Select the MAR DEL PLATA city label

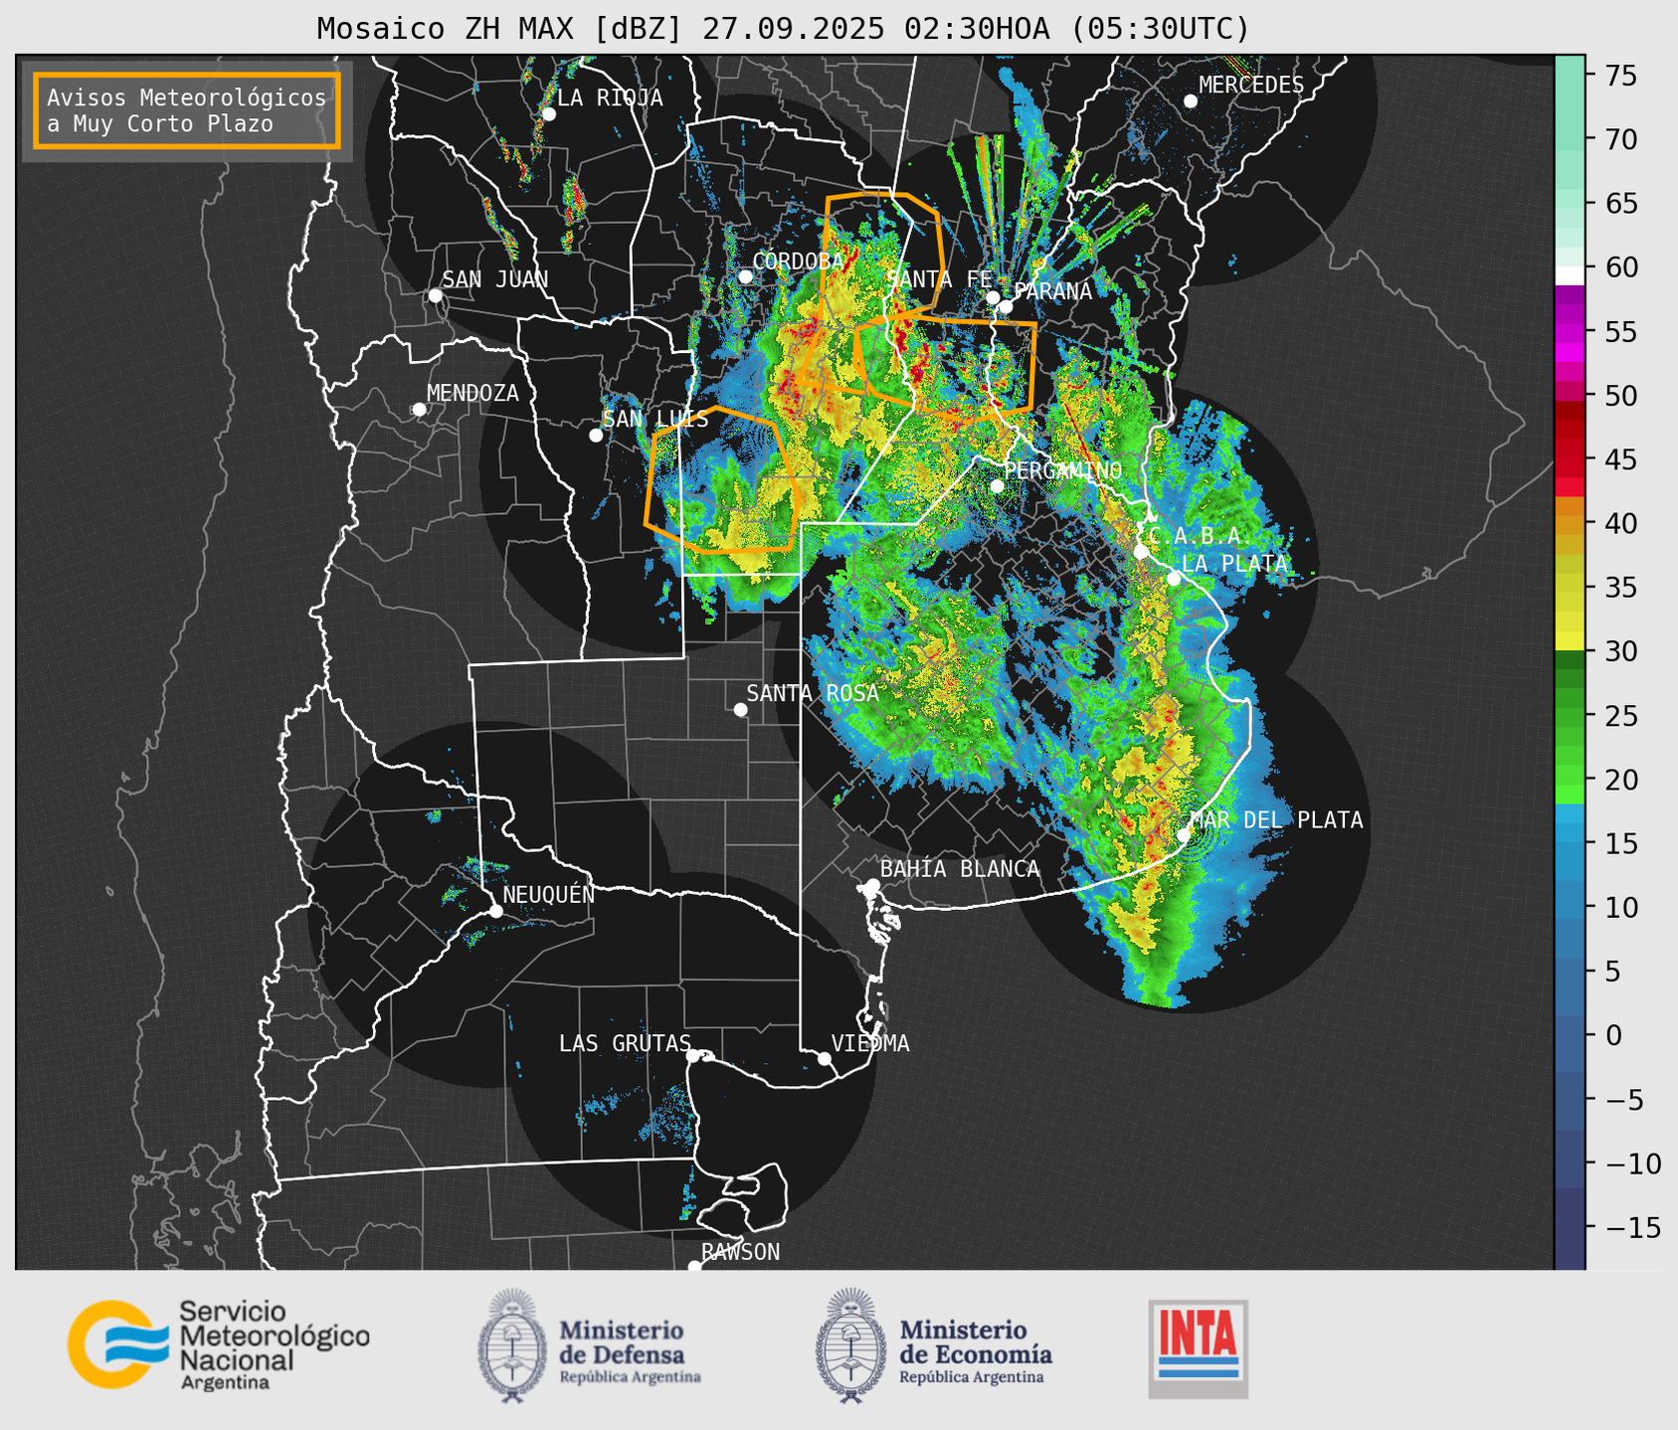[x=1276, y=819]
